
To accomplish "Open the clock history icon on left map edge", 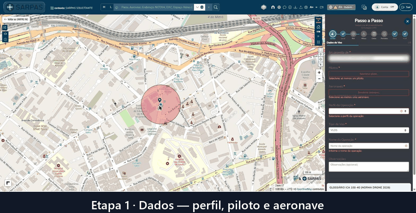I will pos(5,40).
